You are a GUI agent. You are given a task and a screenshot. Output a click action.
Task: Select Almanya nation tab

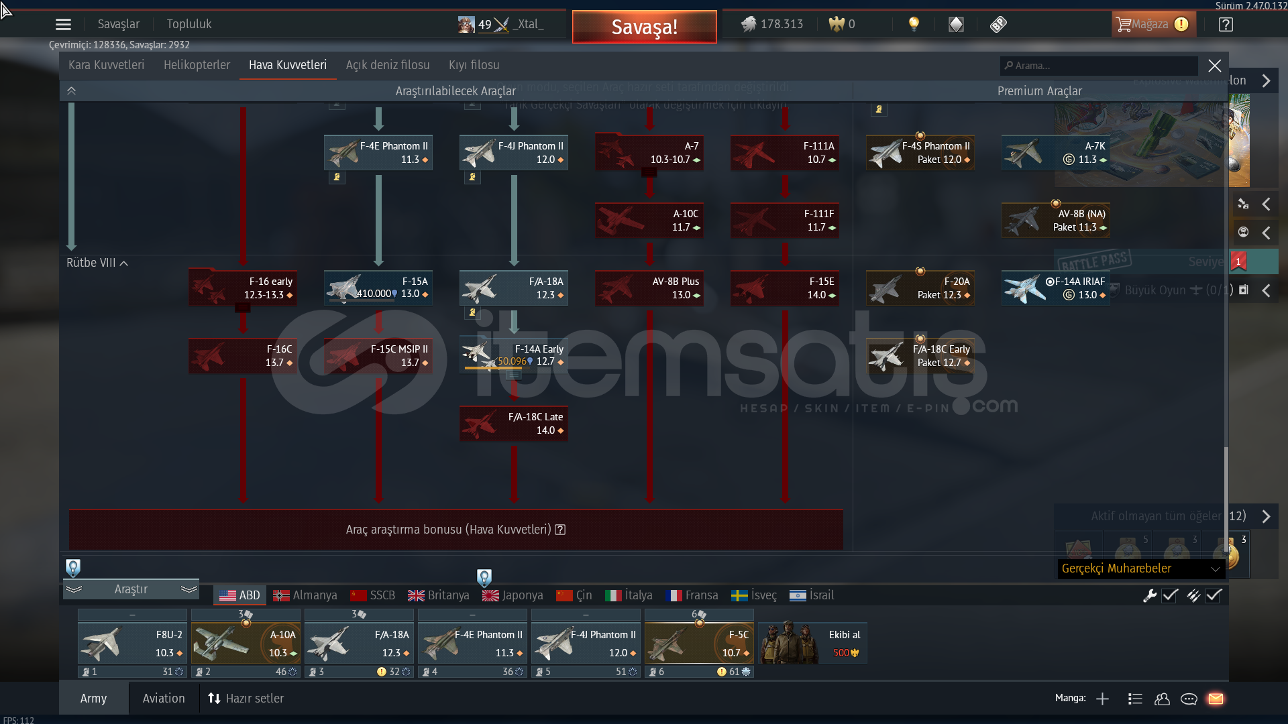(x=305, y=595)
